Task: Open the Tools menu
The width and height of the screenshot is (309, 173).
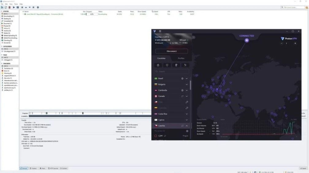Action: (x=16, y=4)
